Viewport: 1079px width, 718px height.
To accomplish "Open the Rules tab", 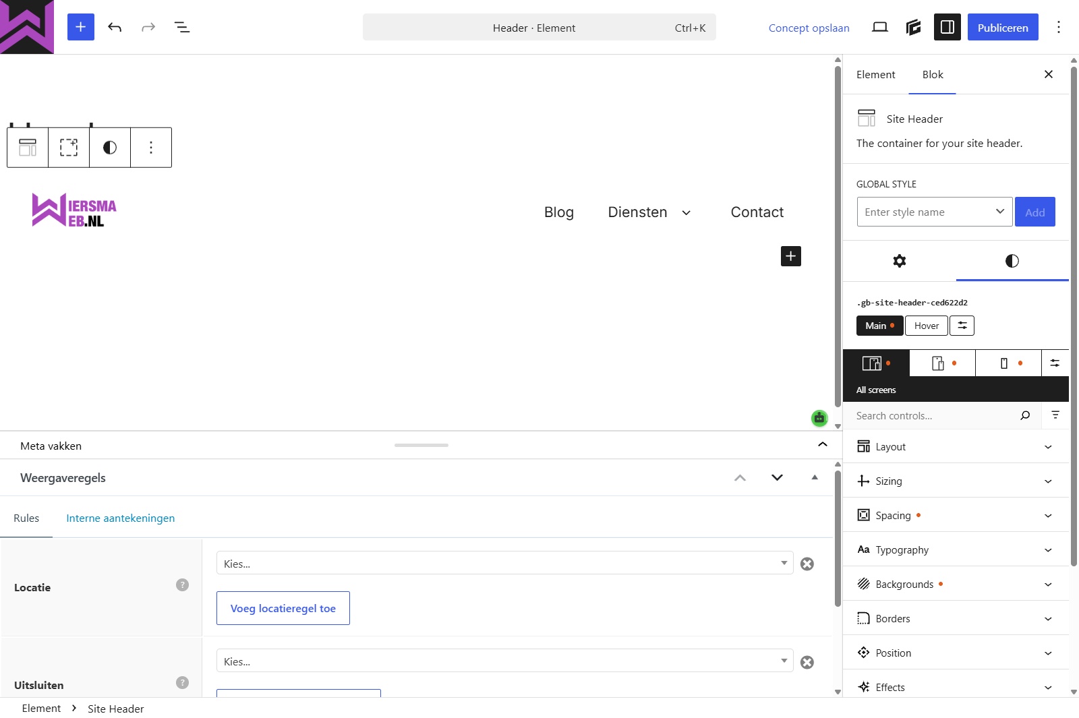I will click(x=26, y=518).
